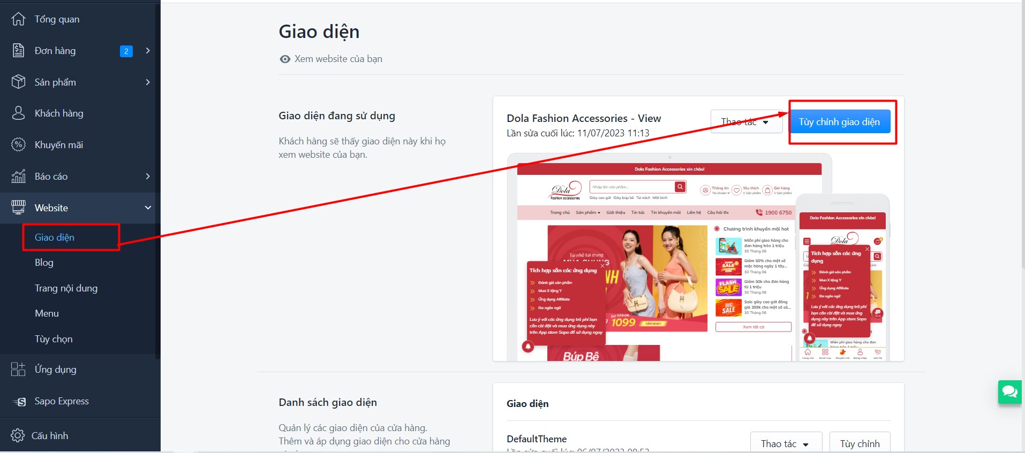1025x453 pixels.
Task: Click the Ứng dụng apps grid icon
Action: click(18, 369)
